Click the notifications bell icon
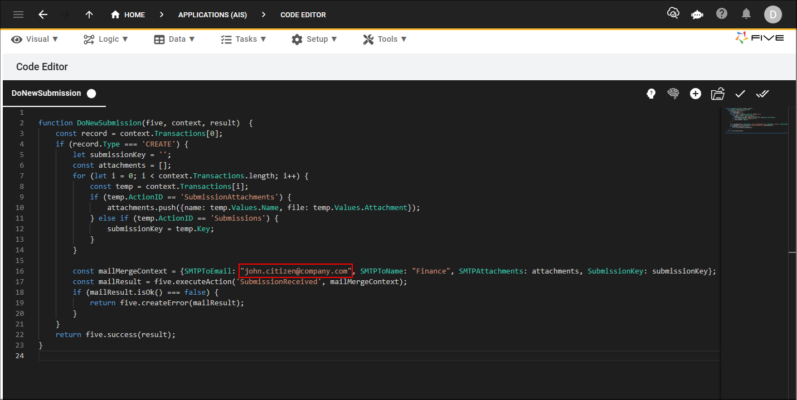Screen dimensions: 797x400 pos(746,12)
